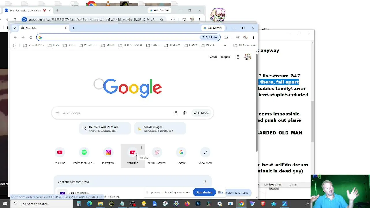Click AI Mode in the address bar
The height and width of the screenshot is (208, 370).
pyautogui.click(x=209, y=37)
